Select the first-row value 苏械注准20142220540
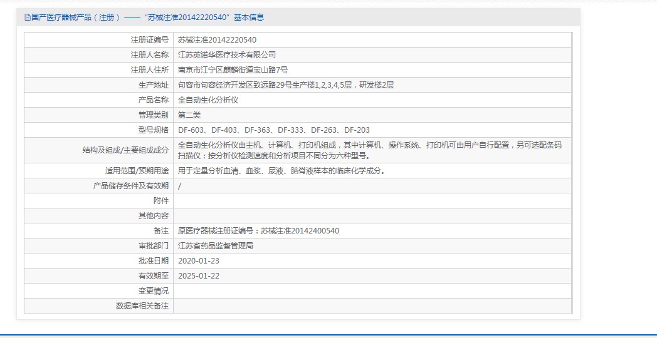 [x=217, y=40]
